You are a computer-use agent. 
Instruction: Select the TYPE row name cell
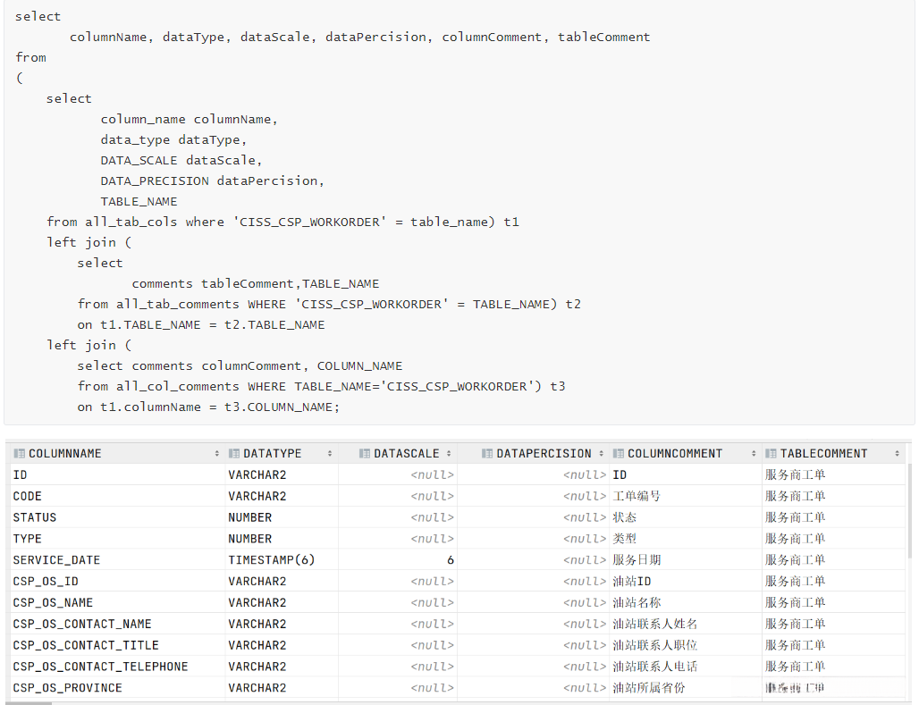[x=116, y=539]
